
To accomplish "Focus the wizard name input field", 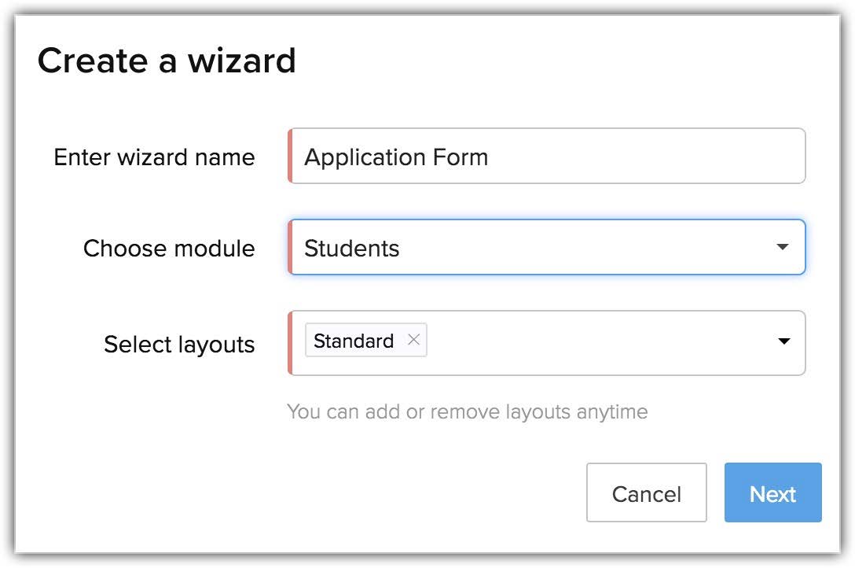I will 550,157.
